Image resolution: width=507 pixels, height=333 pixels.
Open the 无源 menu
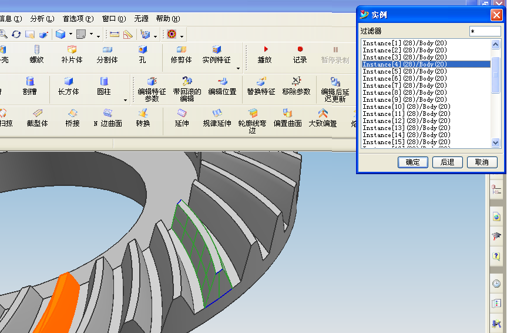(141, 19)
